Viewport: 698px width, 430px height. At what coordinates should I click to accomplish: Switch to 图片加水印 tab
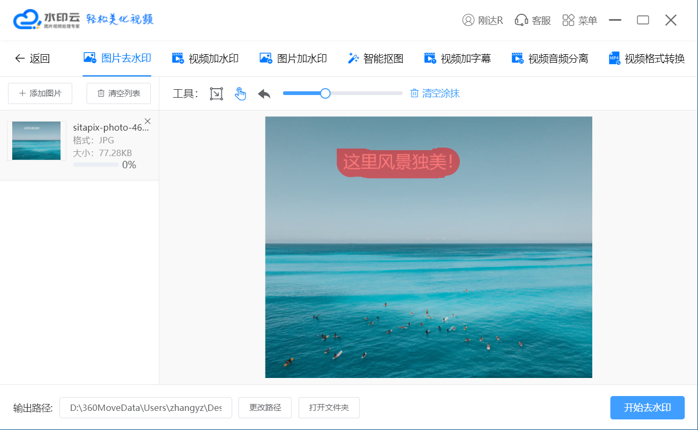coord(293,58)
